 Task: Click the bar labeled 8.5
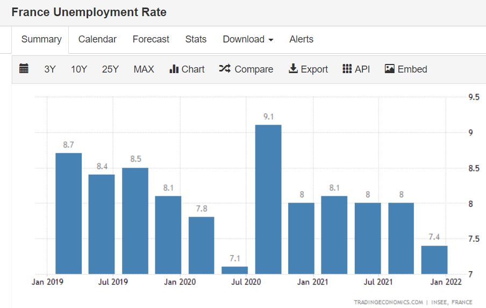click(x=135, y=221)
